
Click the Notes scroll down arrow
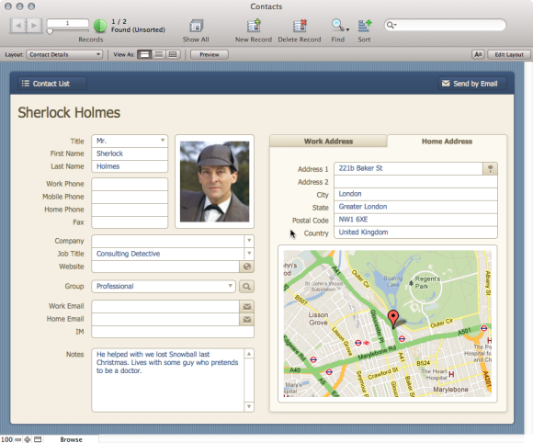(x=249, y=406)
